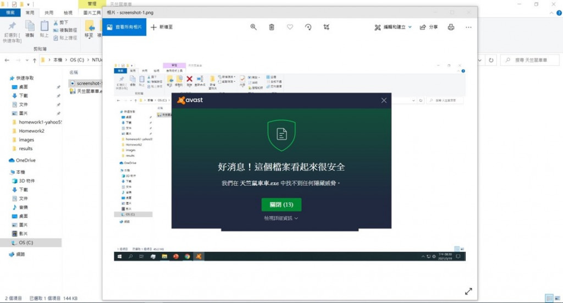The width and height of the screenshot is (563, 303).
Task: Select screenshot-1 file in Explorer list
Action: [86, 83]
